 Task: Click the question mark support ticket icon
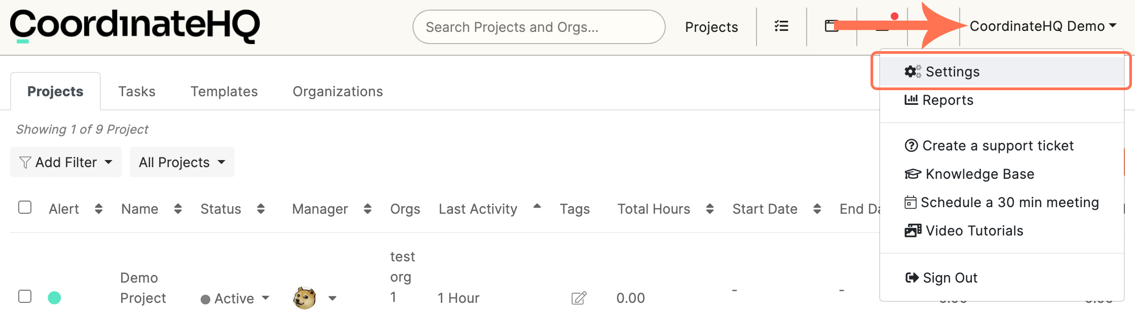coord(911,145)
